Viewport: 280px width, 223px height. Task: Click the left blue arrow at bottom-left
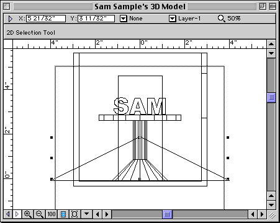click(x=8, y=214)
